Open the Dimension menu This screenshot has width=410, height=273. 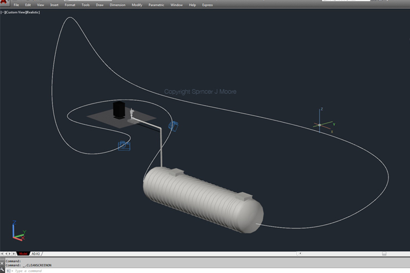(117, 5)
